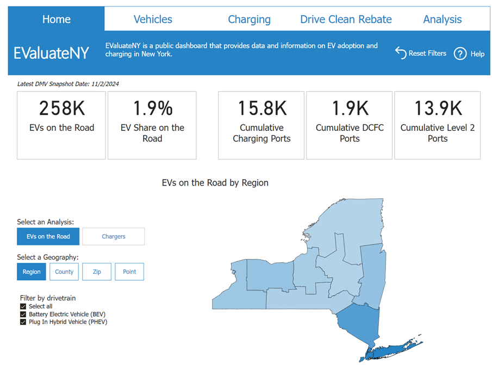This screenshot has width=492, height=372.
Task: Switch to the Charging tab
Action: click(x=249, y=20)
